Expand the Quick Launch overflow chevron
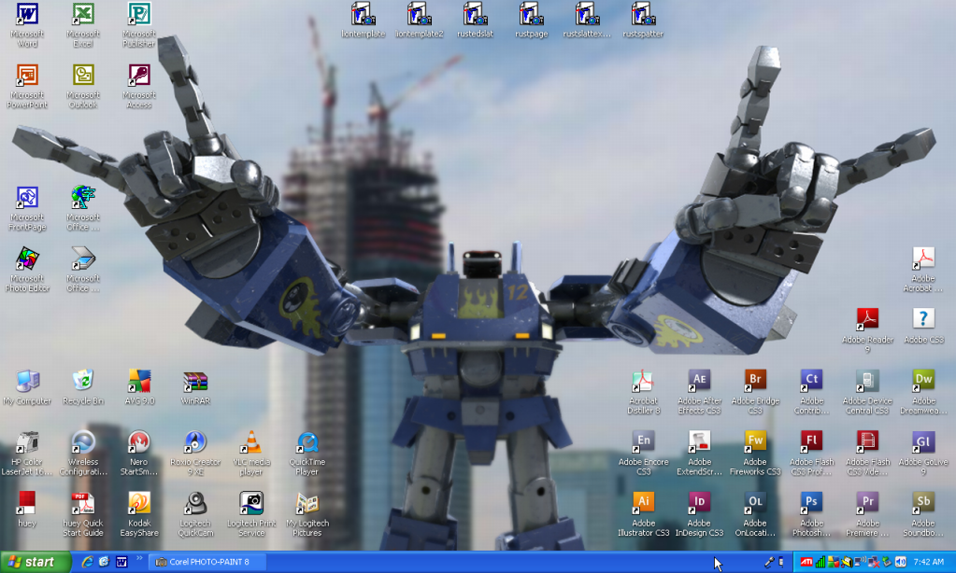The width and height of the screenshot is (956, 573). (140, 559)
